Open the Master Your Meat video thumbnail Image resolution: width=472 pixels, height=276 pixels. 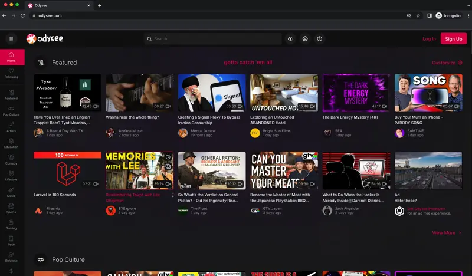284,170
